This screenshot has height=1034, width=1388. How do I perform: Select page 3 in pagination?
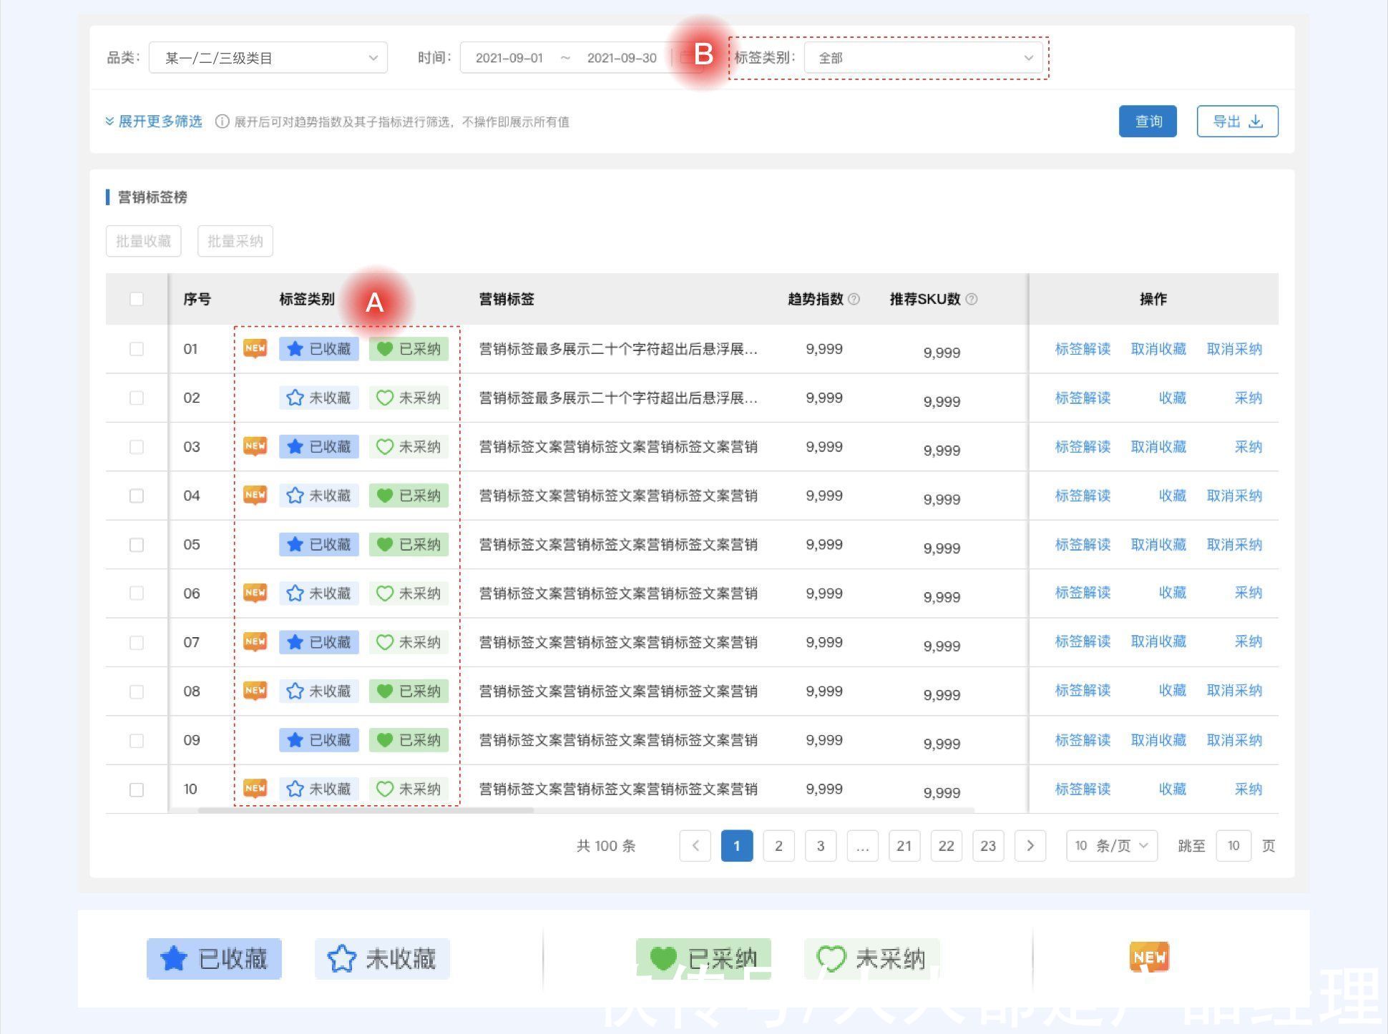click(x=821, y=846)
